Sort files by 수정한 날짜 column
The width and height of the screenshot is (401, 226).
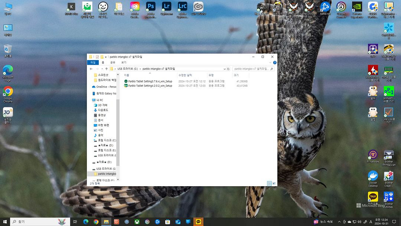click(x=192, y=75)
